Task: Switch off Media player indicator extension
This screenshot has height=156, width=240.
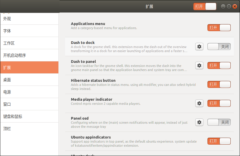Action: (x=219, y=103)
